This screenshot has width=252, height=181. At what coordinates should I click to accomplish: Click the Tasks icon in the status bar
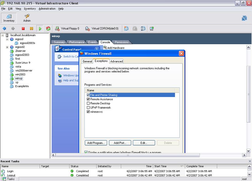point(4,179)
